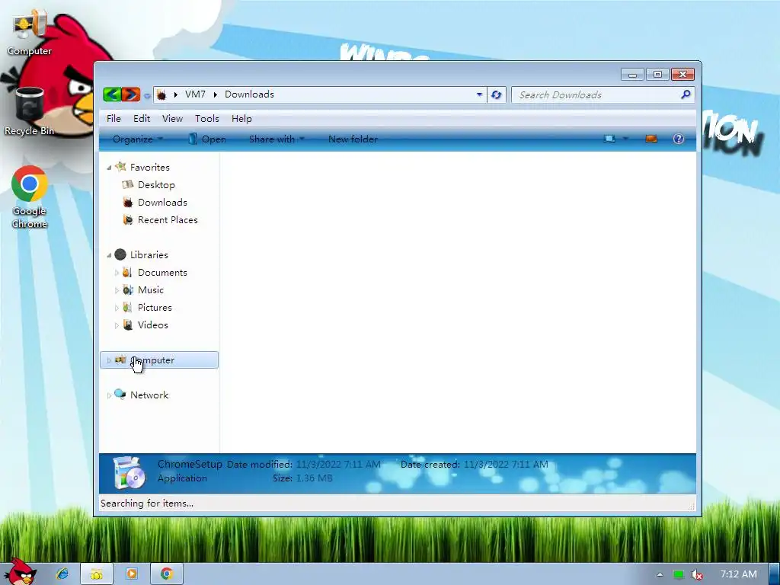This screenshot has width=780, height=585.
Task: Select Favorites in navigation pane
Action: (150, 167)
